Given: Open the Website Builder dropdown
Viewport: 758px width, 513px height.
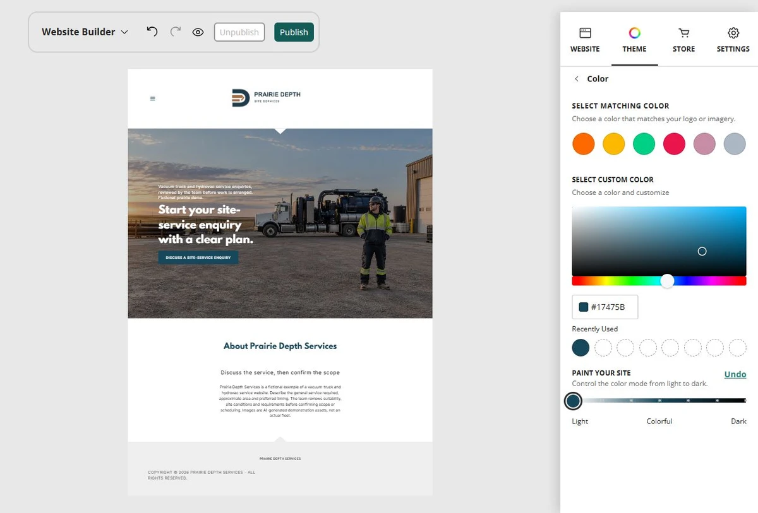Looking at the screenshot, I should pos(85,32).
